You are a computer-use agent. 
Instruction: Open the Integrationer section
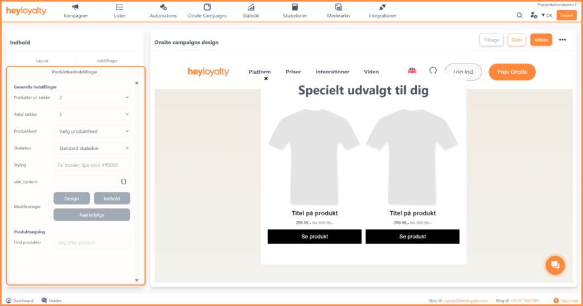coord(382,11)
